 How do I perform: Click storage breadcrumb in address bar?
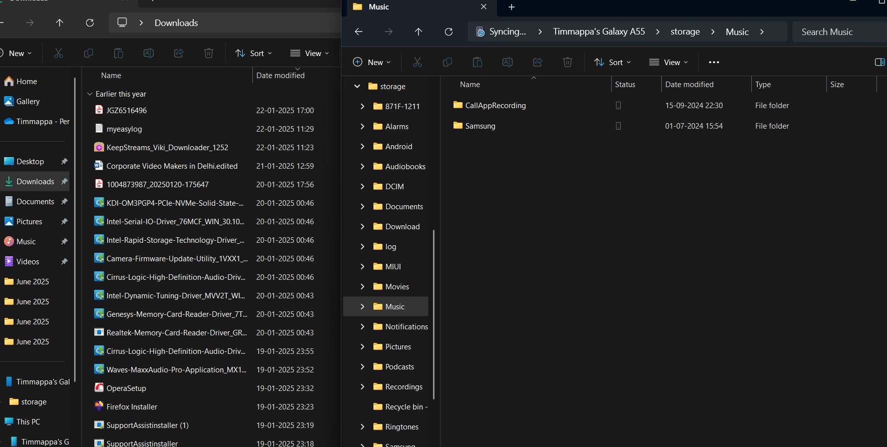tap(685, 32)
